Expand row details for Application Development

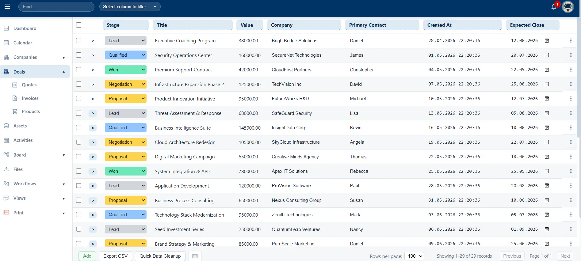(x=93, y=186)
